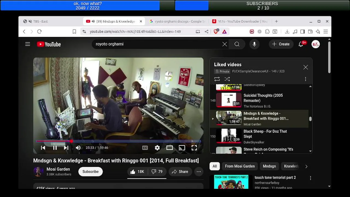Select From Moai Garden chip
The width and height of the screenshot is (350, 197).
(240, 166)
